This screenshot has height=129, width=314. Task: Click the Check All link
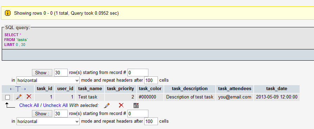pos(29,105)
